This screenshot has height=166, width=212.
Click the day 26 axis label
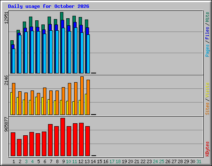pos(168,161)
